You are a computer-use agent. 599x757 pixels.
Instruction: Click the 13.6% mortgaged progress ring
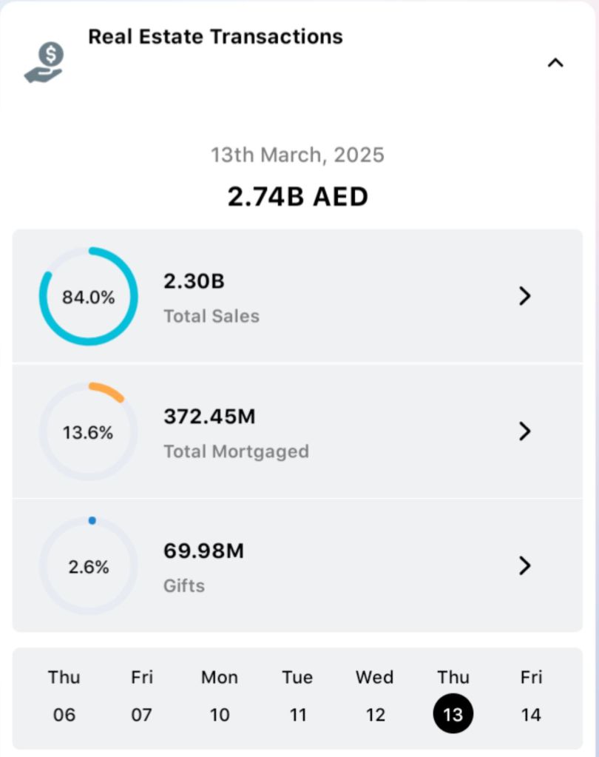(88, 432)
